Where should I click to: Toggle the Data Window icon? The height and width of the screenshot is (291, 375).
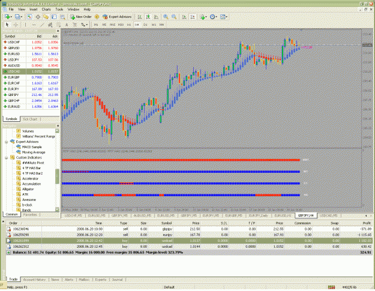click(x=38, y=17)
